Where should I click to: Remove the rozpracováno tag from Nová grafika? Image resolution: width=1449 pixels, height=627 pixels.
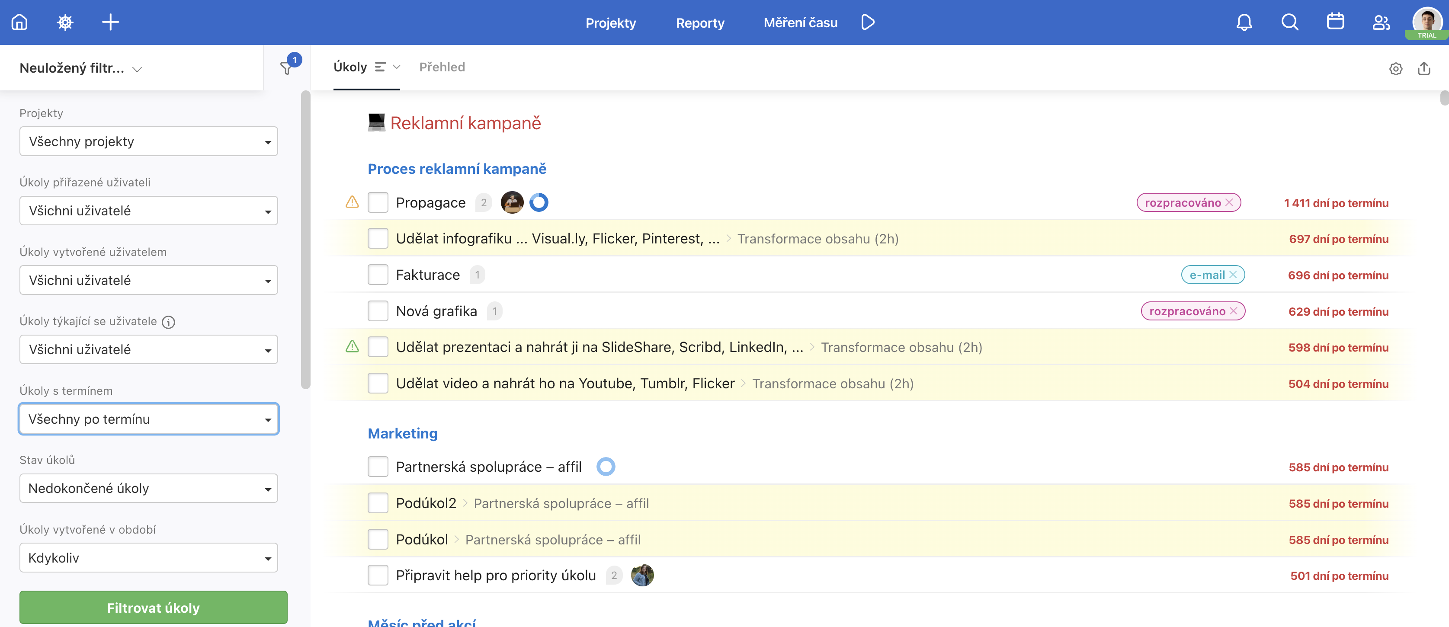1234,311
